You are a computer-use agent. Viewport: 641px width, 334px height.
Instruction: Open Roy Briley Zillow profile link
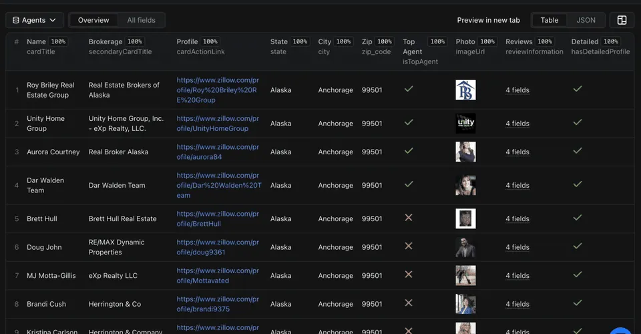pyautogui.click(x=218, y=90)
